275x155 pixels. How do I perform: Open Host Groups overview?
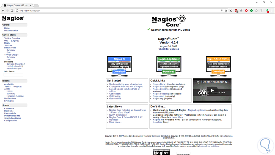click(10, 48)
